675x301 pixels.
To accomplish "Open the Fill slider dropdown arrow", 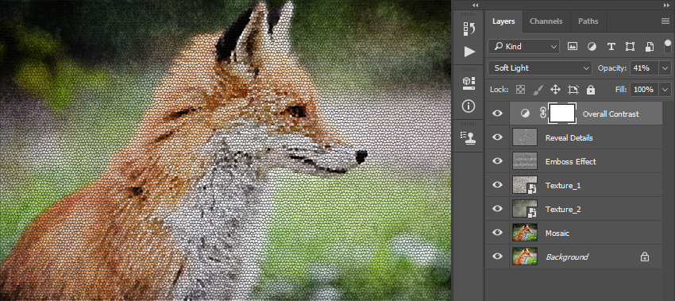I will coord(665,90).
